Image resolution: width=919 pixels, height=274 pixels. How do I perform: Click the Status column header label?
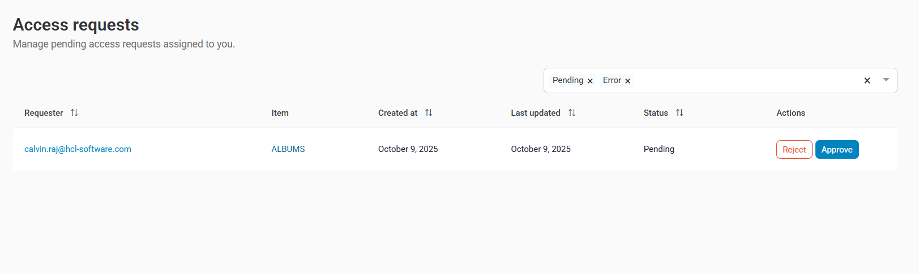point(656,113)
